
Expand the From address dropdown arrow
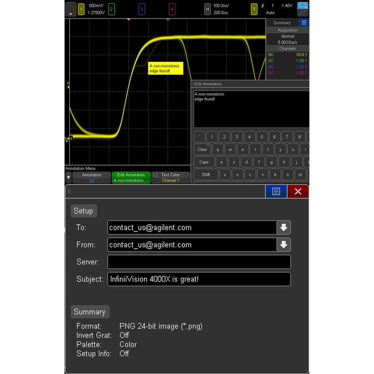coord(284,245)
